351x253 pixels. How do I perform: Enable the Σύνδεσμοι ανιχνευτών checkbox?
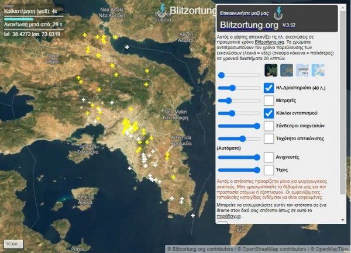coord(269,126)
